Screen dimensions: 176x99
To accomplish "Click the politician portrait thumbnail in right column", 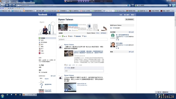I will click(113, 45).
